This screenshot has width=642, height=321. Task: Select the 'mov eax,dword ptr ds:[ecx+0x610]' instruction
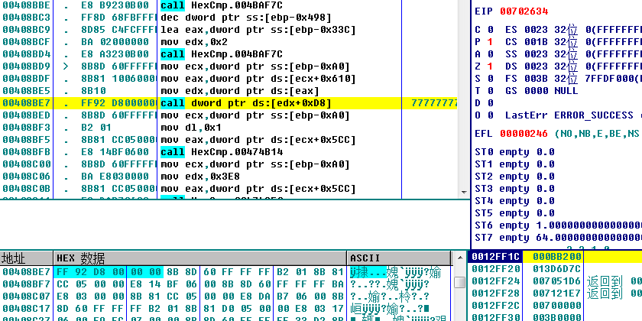[x=258, y=79]
